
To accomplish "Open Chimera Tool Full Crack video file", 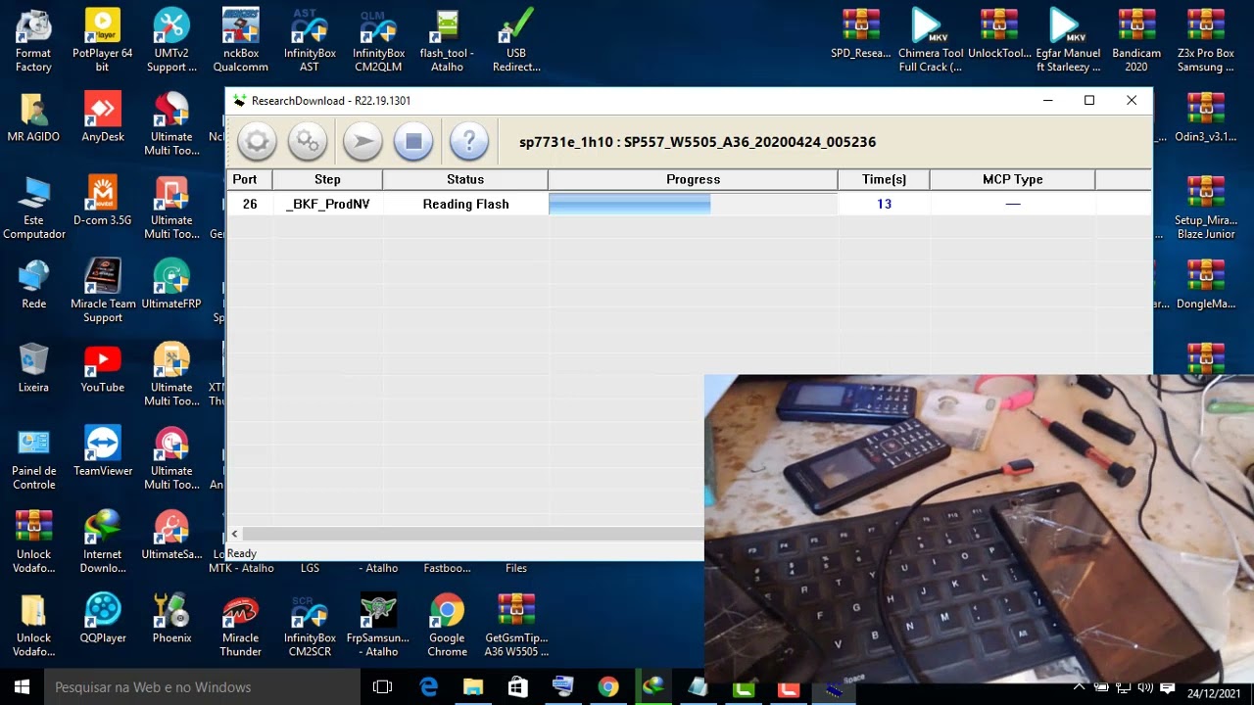I will tap(930, 40).
